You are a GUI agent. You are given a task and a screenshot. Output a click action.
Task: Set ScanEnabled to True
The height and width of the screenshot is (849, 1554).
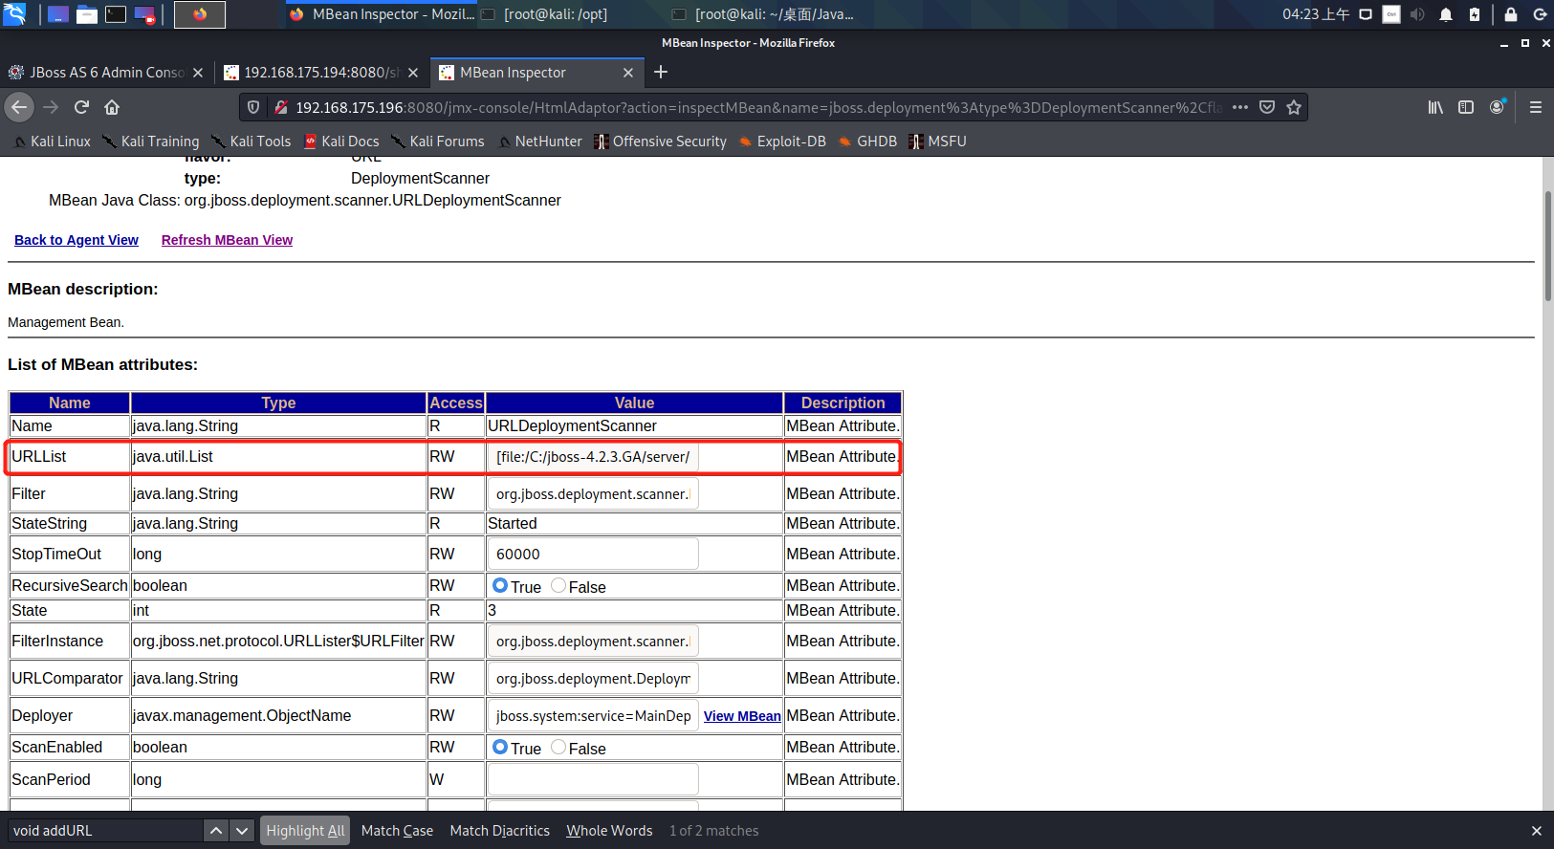[x=500, y=747]
